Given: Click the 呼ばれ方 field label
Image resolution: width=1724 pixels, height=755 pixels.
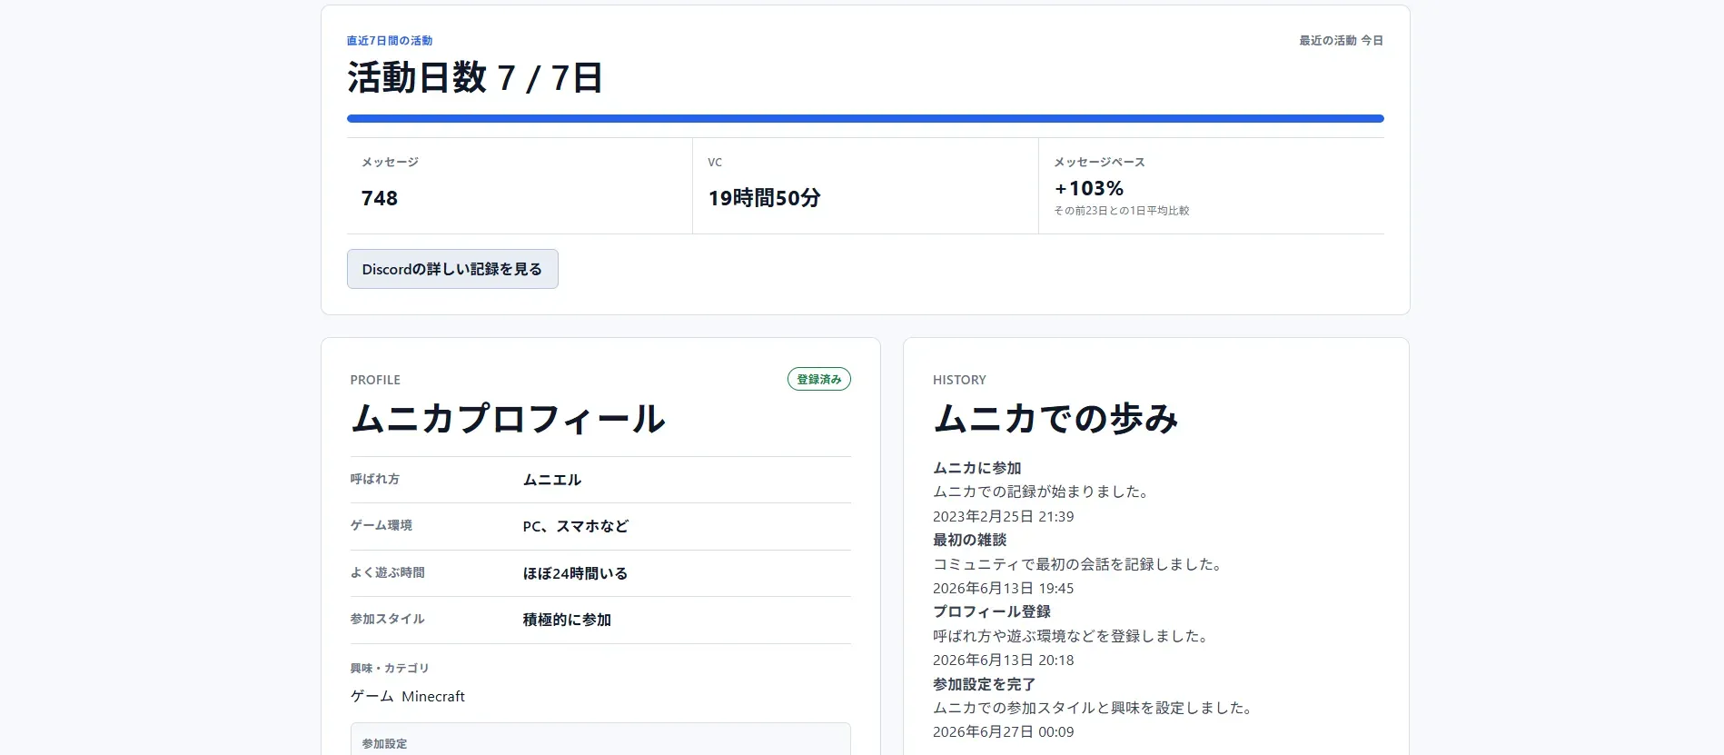Looking at the screenshot, I should [375, 479].
